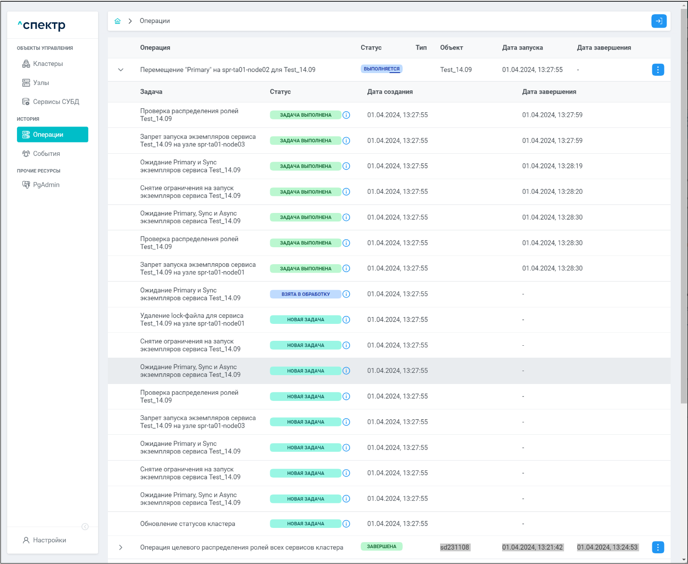Go to Узлы in the sidebar

pos(41,83)
